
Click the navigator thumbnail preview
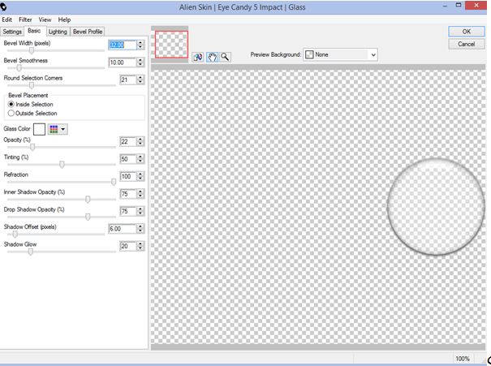(x=171, y=44)
